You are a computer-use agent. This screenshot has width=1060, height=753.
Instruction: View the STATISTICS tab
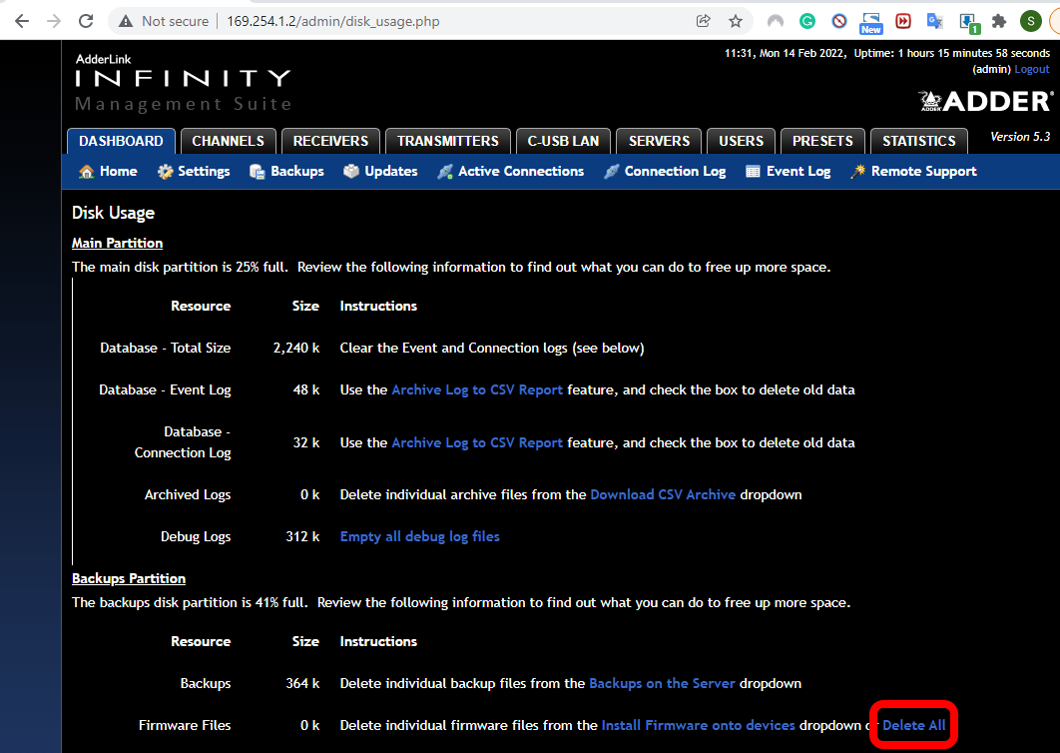(x=918, y=142)
